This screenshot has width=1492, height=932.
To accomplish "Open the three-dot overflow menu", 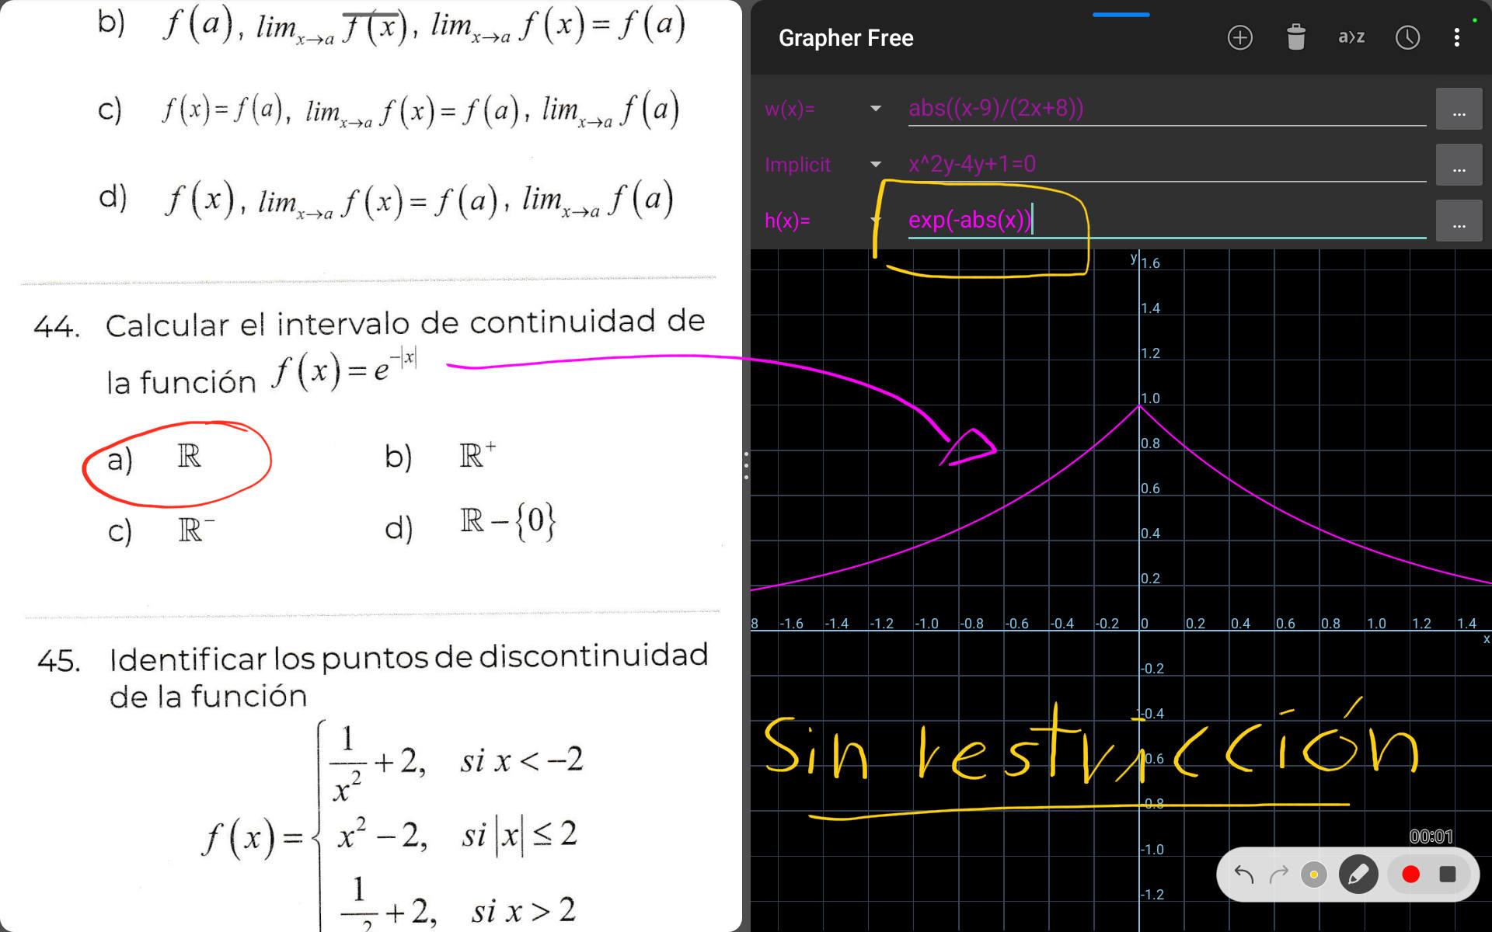I will pyautogui.click(x=1457, y=37).
